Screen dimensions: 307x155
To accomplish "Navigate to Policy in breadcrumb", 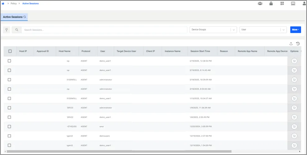I will tap(14, 3).
